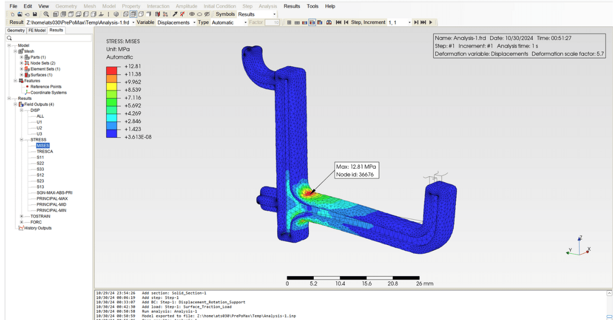Click the hide all parts crossed-eye icon

pyautogui.click(x=207, y=14)
